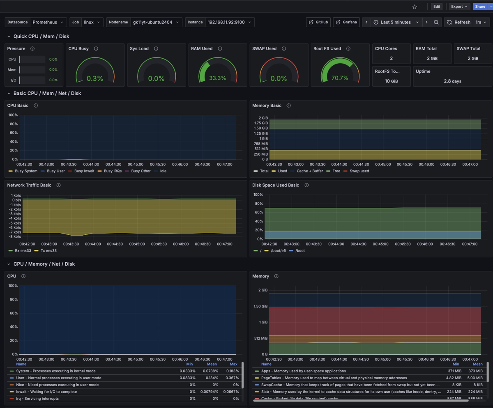Click info icon next to Network Traffic Basic
This screenshot has width=493, height=408.
tap(58, 185)
